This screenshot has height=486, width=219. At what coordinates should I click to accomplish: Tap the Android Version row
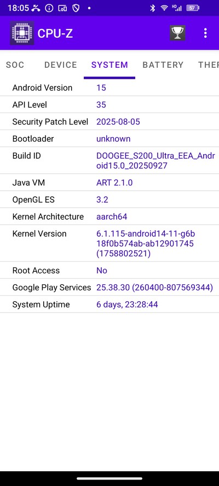coord(109,87)
